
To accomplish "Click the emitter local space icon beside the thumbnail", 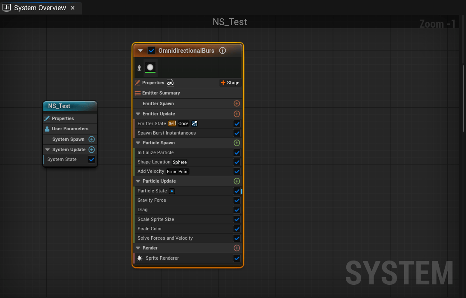I will (x=139, y=68).
